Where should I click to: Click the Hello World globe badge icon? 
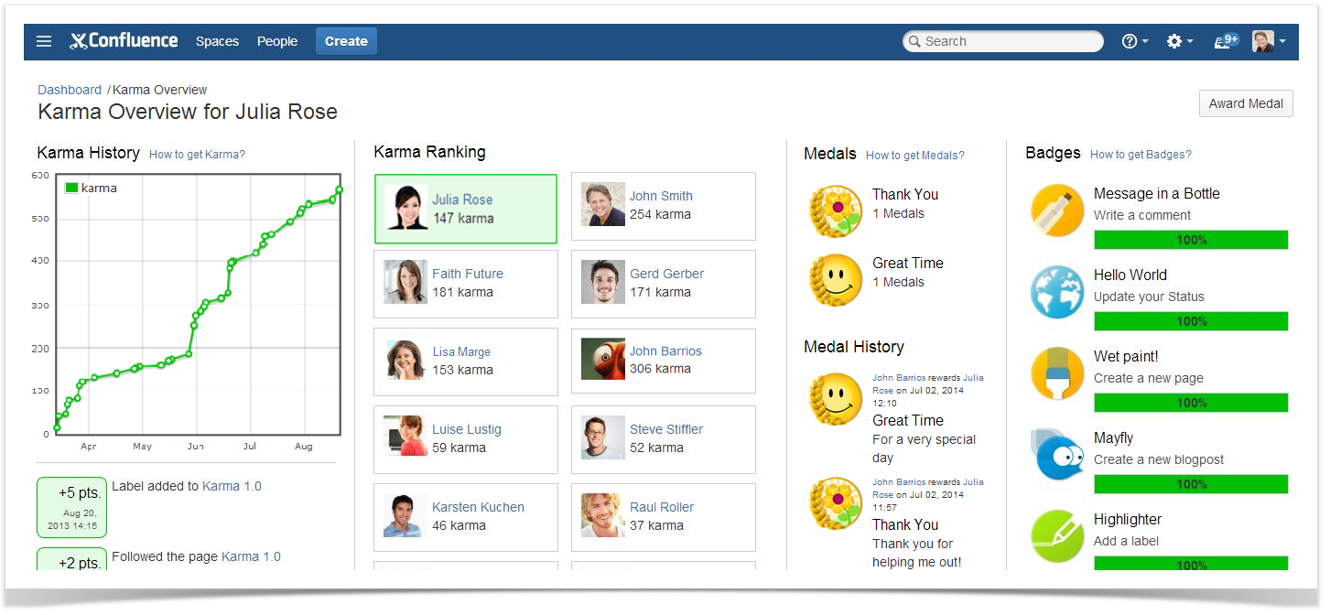pos(1057,293)
